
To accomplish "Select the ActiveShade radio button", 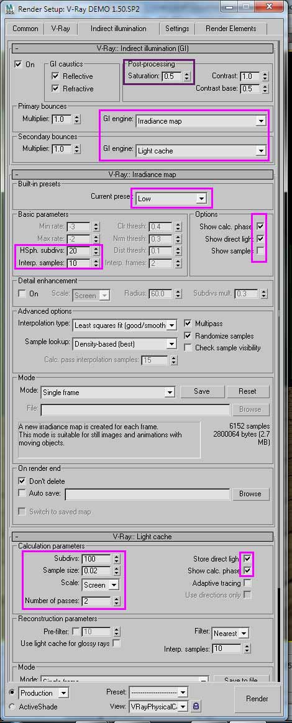I will pos(12,706).
